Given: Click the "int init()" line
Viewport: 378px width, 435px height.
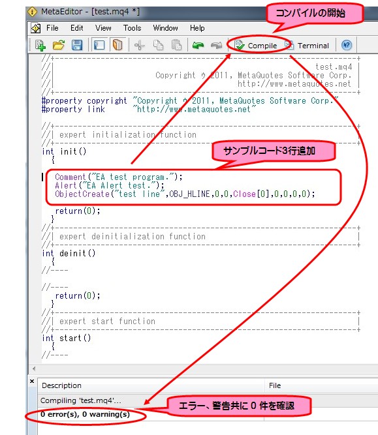Looking at the screenshot, I should [64, 151].
